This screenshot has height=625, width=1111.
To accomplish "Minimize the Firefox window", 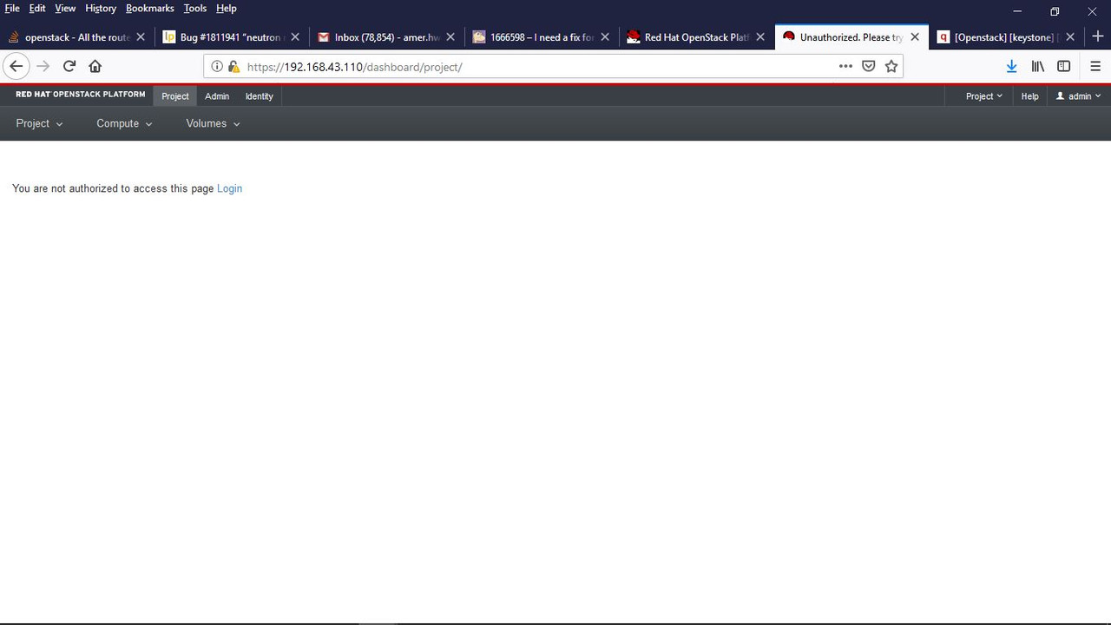I will 1016,11.
